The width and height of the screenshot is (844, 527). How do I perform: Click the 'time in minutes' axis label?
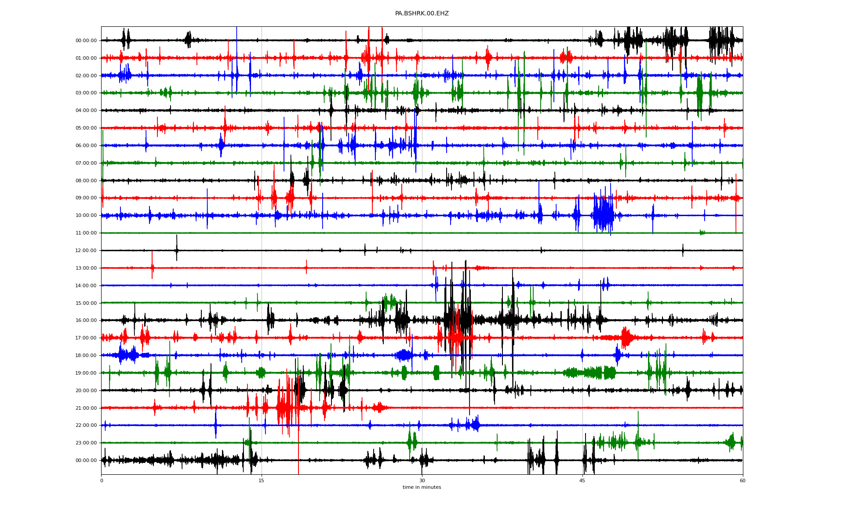click(x=422, y=487)
